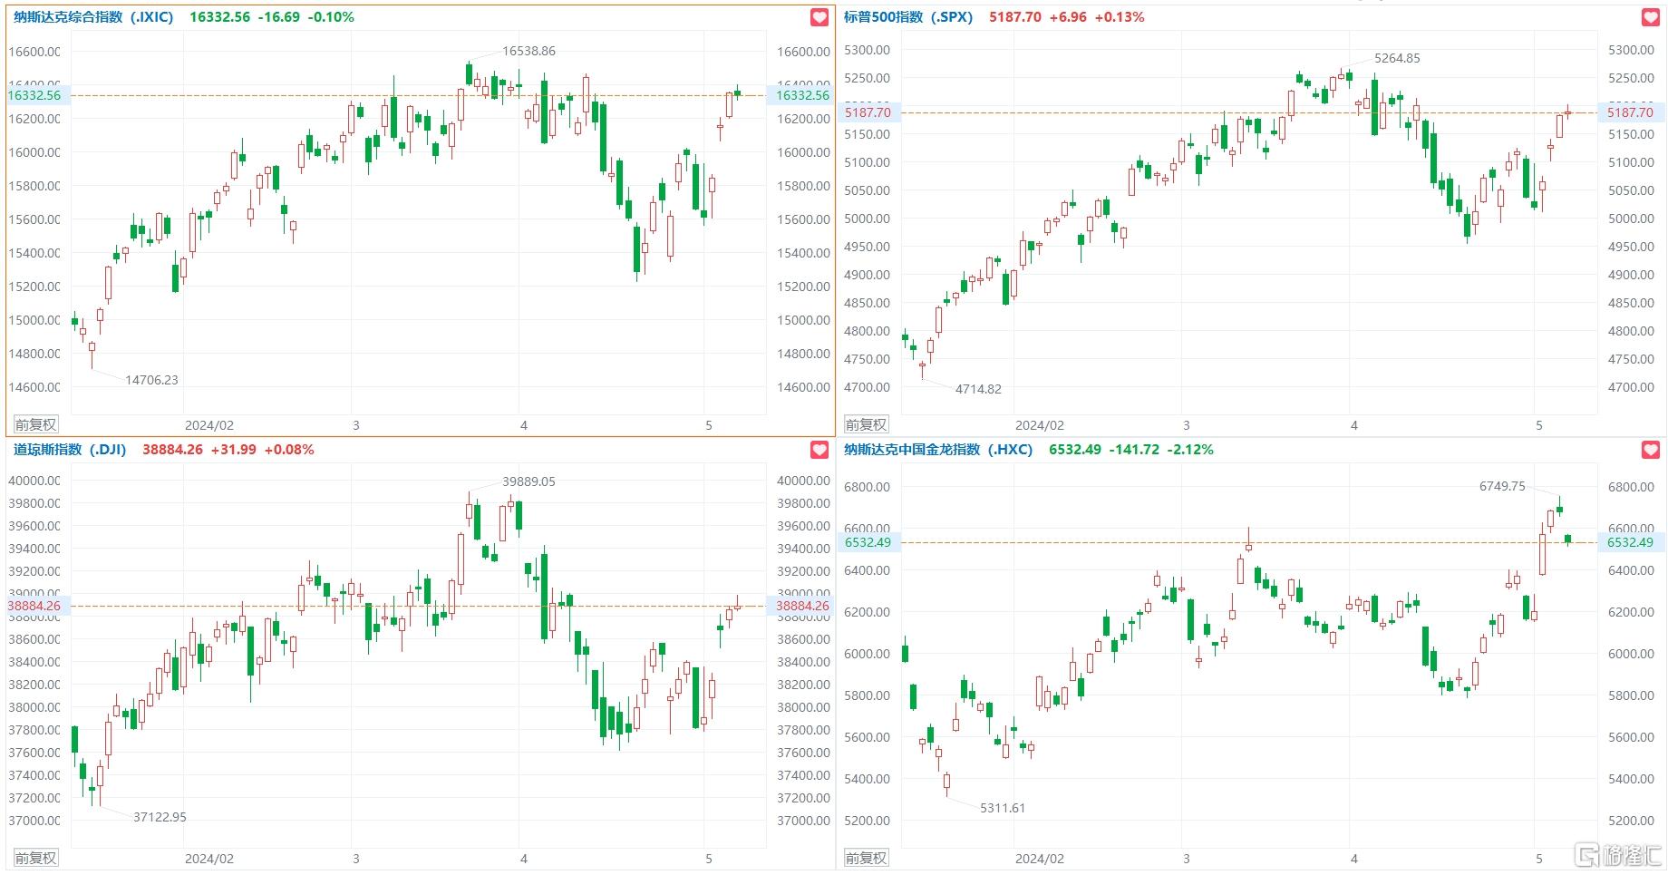Click 2024/02 date marker on HXC chart

click(x=1040, y=859)
